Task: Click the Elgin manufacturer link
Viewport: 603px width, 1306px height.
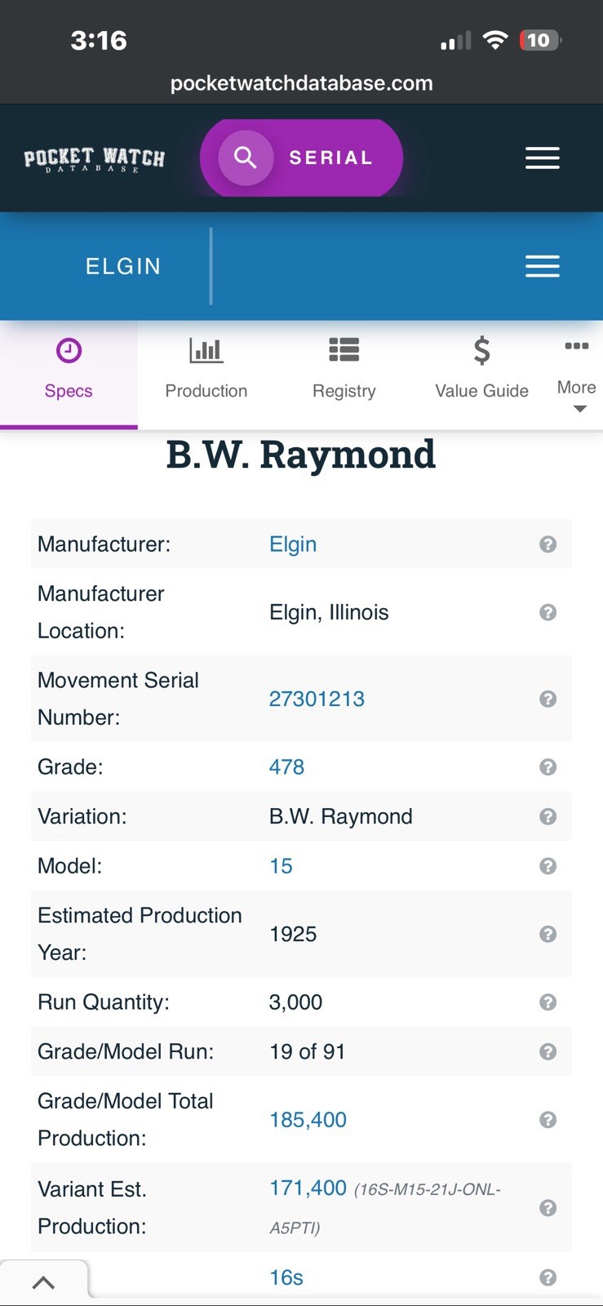Action: [x=293, y=544]
